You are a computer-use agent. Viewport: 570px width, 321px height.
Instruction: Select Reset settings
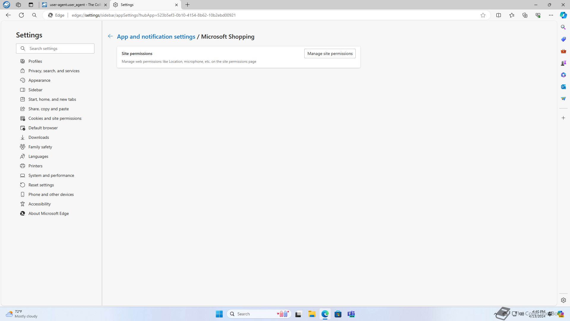click(41, 185)
